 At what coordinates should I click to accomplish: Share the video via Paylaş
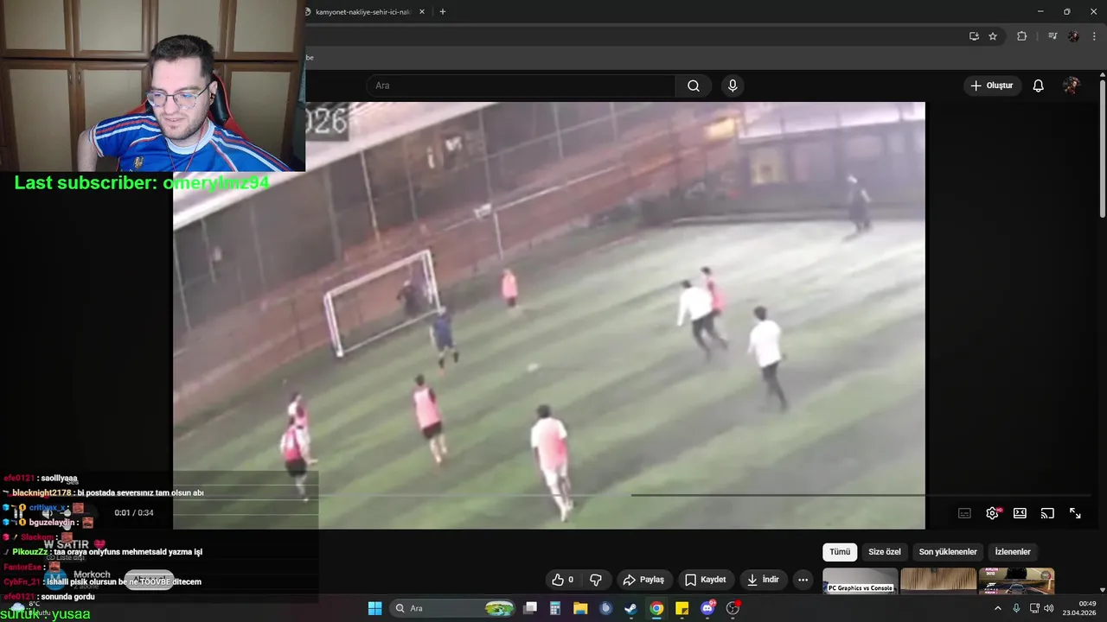643,580
